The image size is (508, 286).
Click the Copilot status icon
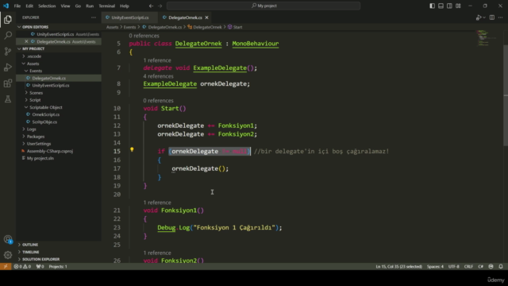(x=491, y=267)
